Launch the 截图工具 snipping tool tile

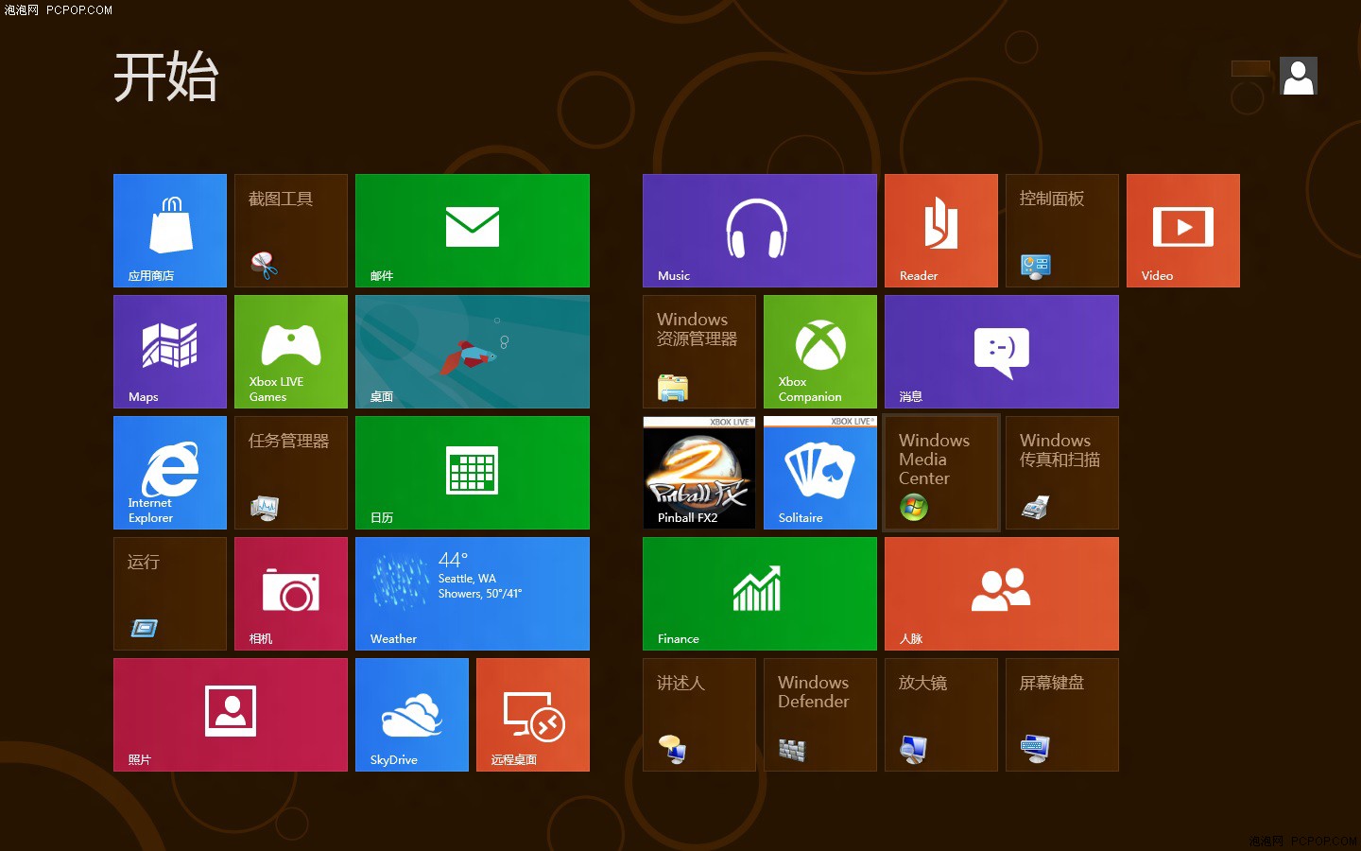tap(291, 231)
